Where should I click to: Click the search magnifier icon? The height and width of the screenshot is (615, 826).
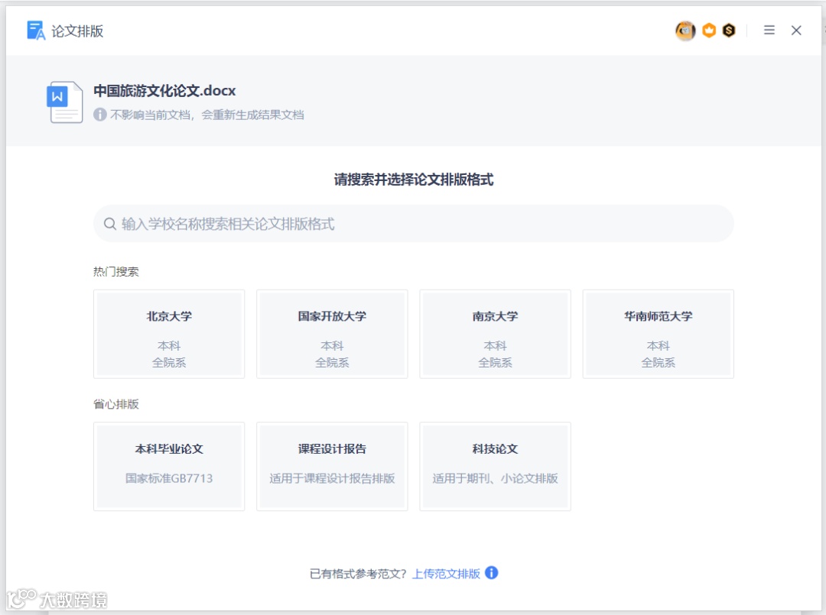[109, 224]
